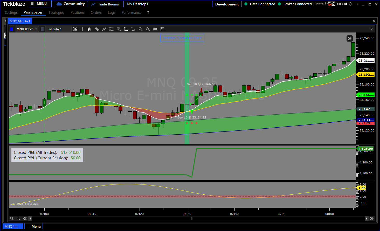380x231 pixels.
Task: Click the Community button
Action: click(x=71, y=4)
